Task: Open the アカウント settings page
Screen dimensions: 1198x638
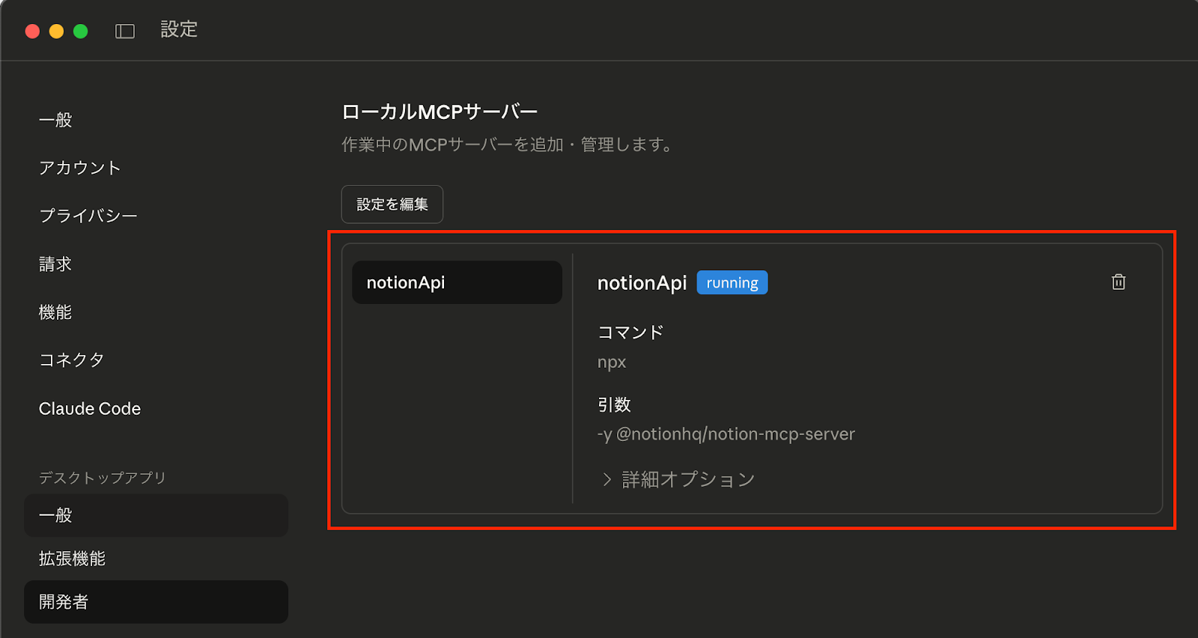Action: (79, 168)
